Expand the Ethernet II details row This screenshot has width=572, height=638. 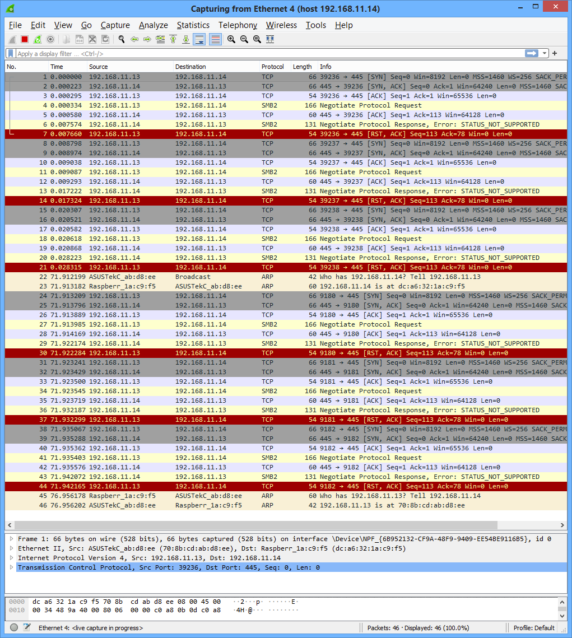pos(12,548)
